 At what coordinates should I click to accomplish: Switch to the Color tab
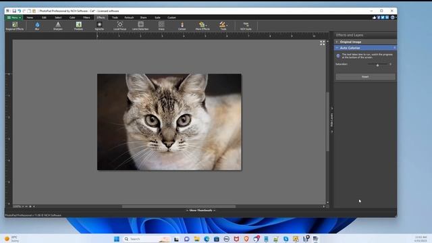coord(72,18)
